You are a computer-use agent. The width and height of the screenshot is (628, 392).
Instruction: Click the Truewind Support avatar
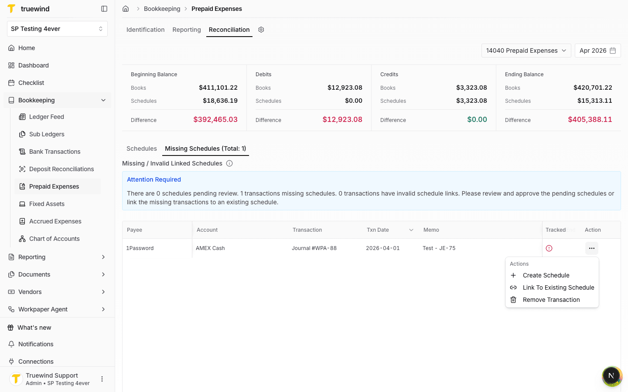click(x=16, y=379)
